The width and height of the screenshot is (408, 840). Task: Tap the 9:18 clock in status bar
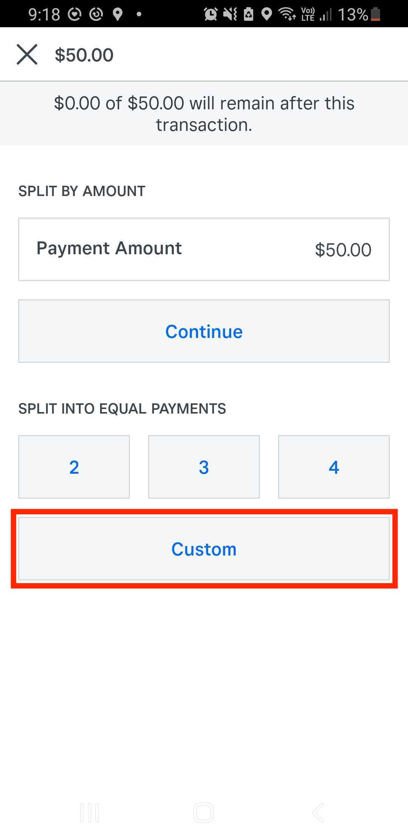point(44,14)
